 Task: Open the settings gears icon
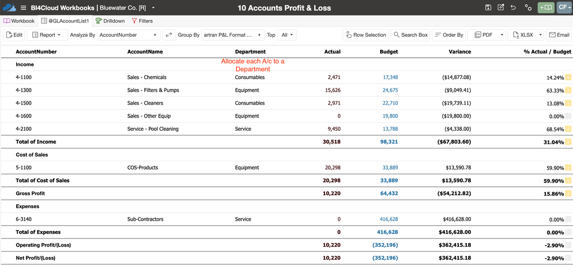(x=528, y=7)
